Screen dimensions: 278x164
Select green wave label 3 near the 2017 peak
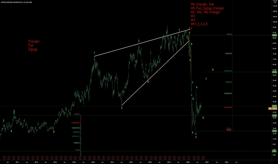click(139, 41)
